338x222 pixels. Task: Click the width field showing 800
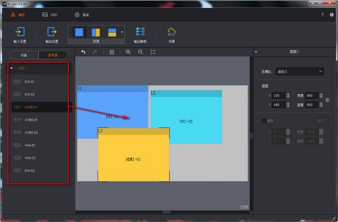[x=312, y=95]
